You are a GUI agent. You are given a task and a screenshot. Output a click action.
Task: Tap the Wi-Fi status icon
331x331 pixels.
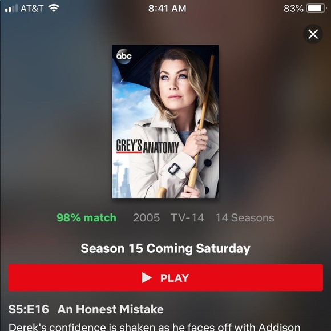pos(54,9)
